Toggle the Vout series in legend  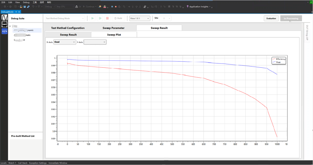point(276,62)
